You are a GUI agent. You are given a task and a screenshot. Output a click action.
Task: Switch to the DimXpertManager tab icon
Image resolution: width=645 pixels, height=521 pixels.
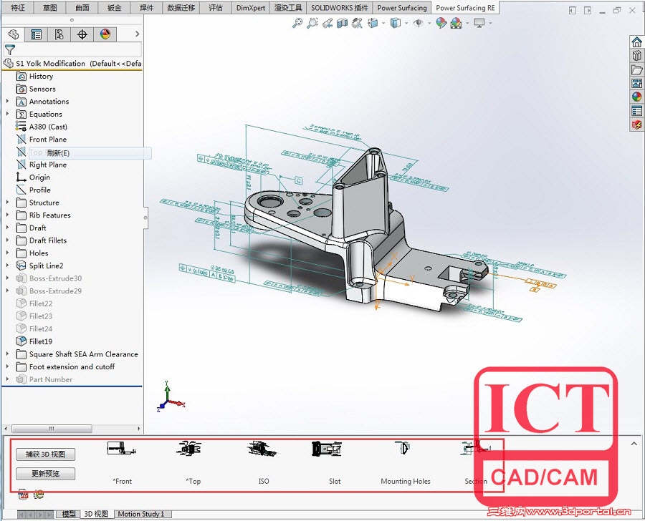pyautogui.click(x=82, y=34)
